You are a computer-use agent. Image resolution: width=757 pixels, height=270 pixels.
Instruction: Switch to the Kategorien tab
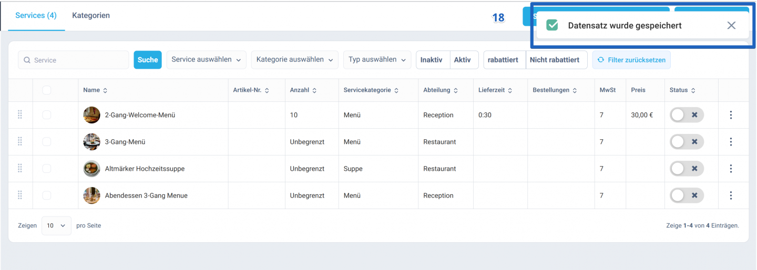pyautogui.click(x=91, y=15)
